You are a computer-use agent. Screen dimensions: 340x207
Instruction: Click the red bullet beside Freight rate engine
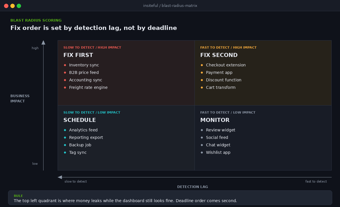coord(65,88)
